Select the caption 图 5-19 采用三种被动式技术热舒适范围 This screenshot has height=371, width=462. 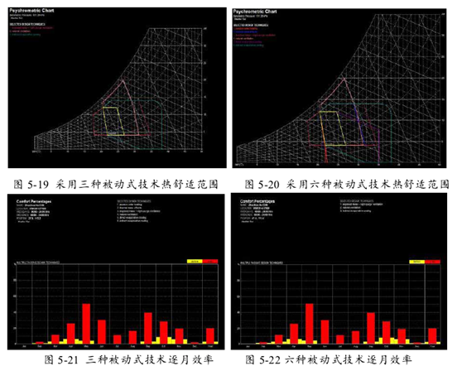[x=116, y=184]
